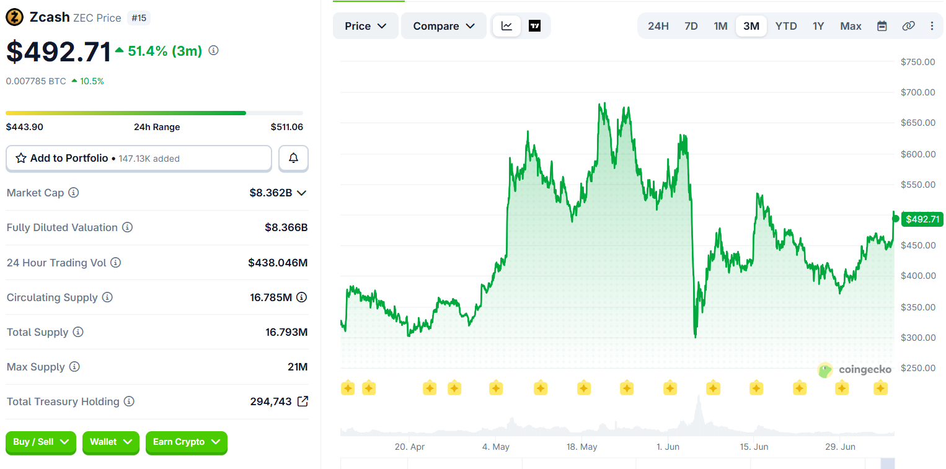
Task: Click the 24h Range progress bar
Action: 154,113
